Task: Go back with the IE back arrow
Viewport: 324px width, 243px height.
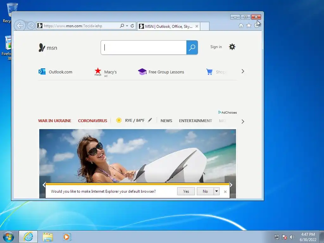Action: [20, 26]
